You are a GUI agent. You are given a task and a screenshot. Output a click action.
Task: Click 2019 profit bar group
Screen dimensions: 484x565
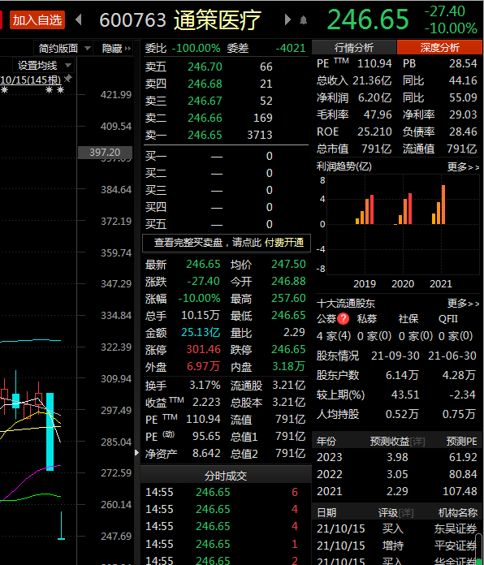tap(365, 209)
